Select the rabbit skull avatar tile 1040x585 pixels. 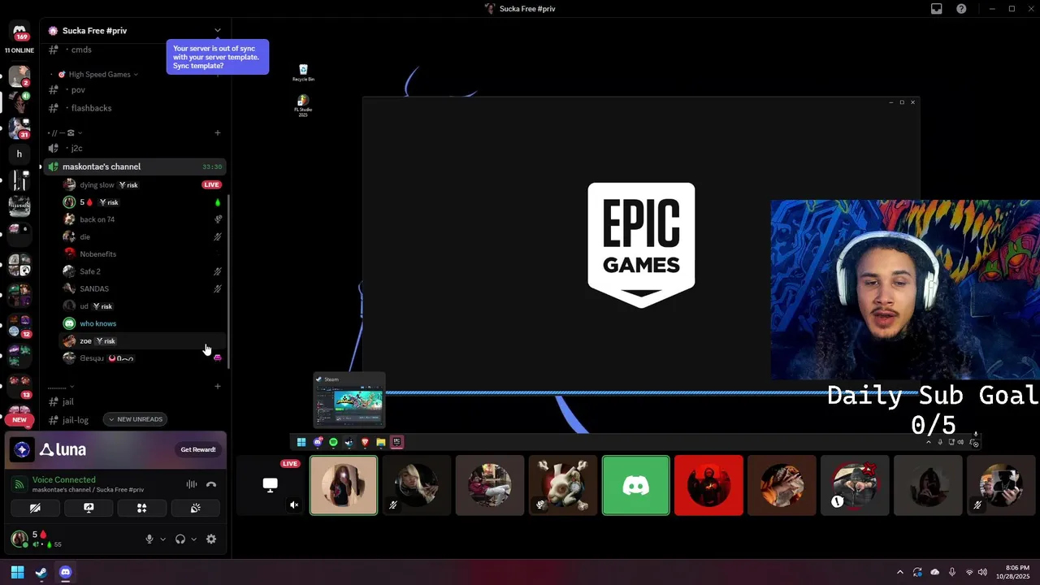(563, 485)
